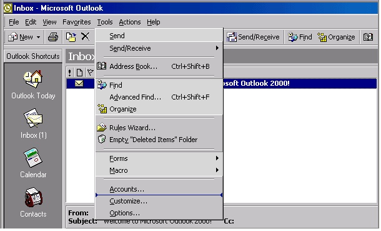Open Outlook Today shortcut icon

[x=33, y=79]
